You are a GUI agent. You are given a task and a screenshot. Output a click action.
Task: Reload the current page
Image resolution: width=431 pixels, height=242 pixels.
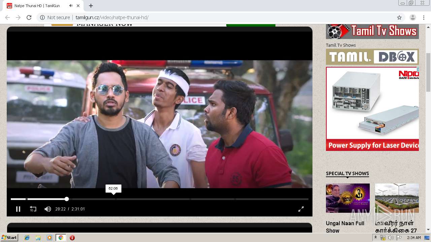click(x=29, y=17)
